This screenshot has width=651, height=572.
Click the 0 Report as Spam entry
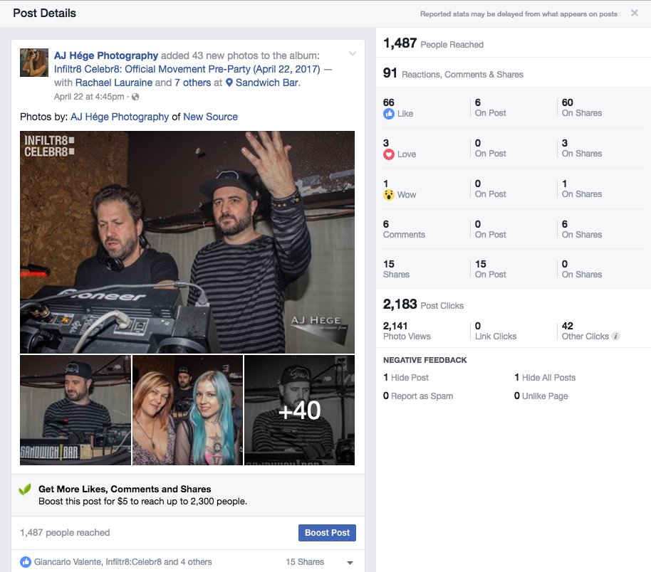pos(418,396)
